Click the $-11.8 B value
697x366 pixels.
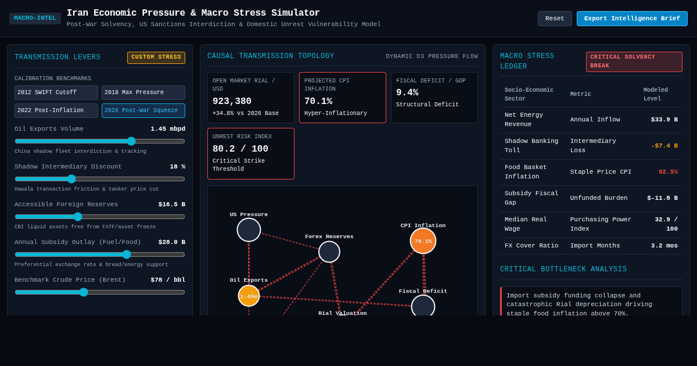662,198
